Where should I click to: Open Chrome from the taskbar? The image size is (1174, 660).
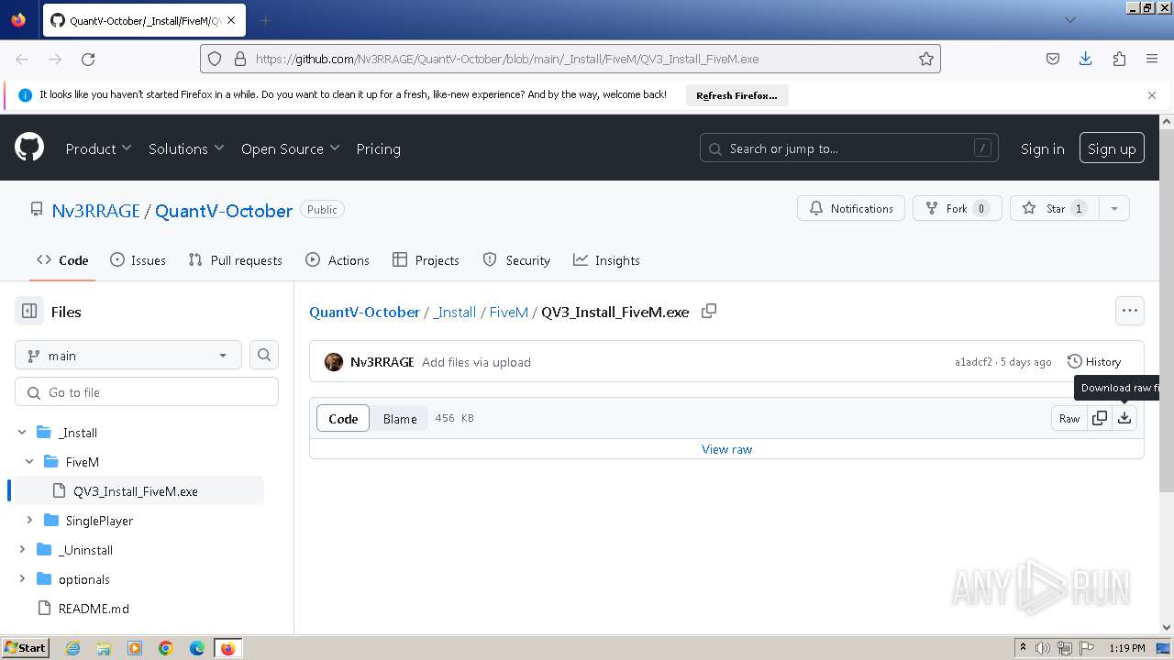166,648
